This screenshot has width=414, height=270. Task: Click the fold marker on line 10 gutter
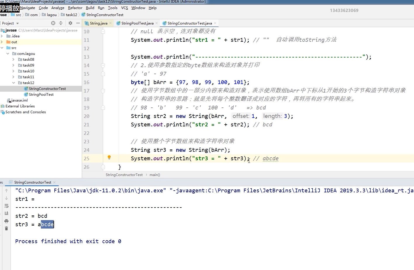(103, 31)
